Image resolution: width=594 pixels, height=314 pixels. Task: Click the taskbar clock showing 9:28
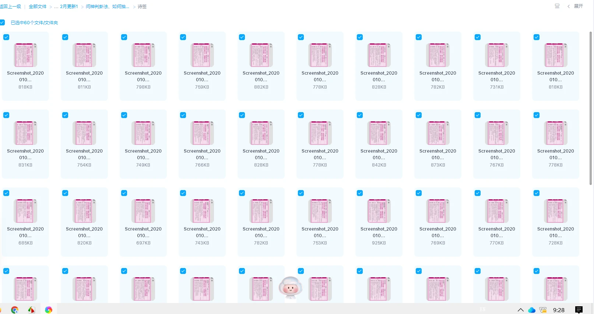559,310
